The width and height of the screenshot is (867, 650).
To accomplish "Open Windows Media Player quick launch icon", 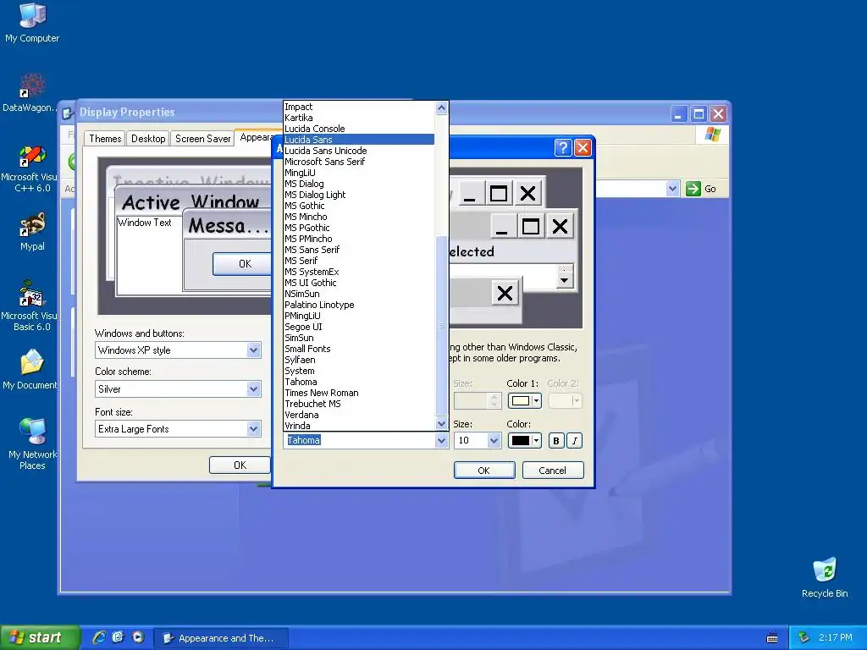I will point(138,637).
